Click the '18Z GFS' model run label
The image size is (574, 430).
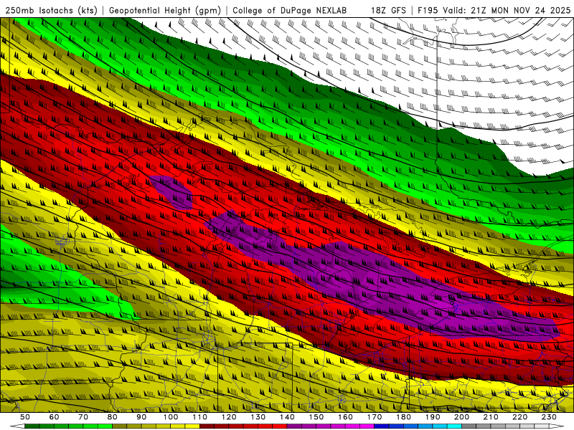click(388, 10)
